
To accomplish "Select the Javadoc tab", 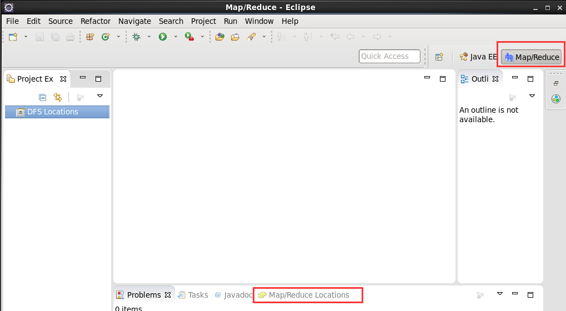I will (233, 295).
